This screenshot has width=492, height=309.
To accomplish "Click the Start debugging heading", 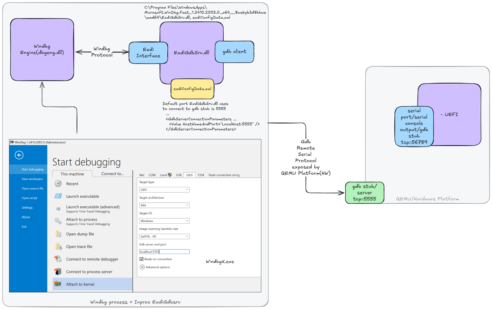I will pyautogui.click(x=86, y=162).
